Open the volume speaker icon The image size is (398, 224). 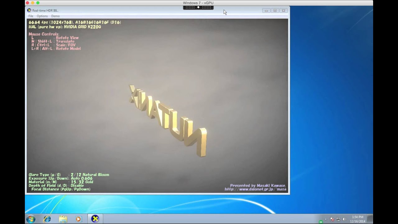pos(344,219)
